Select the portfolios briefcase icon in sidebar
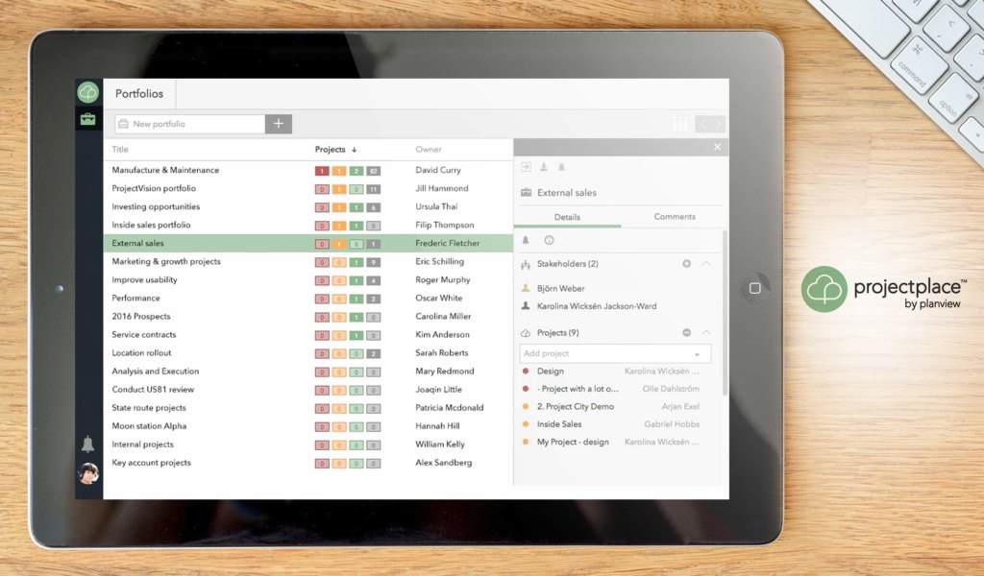 point(87,118)
